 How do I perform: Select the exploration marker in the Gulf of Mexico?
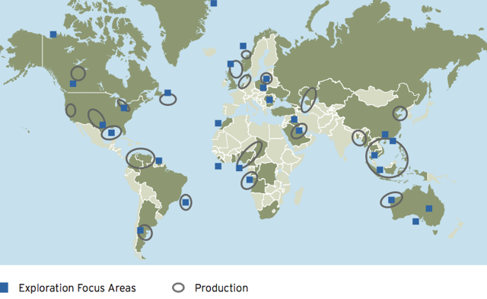point(111,133)
